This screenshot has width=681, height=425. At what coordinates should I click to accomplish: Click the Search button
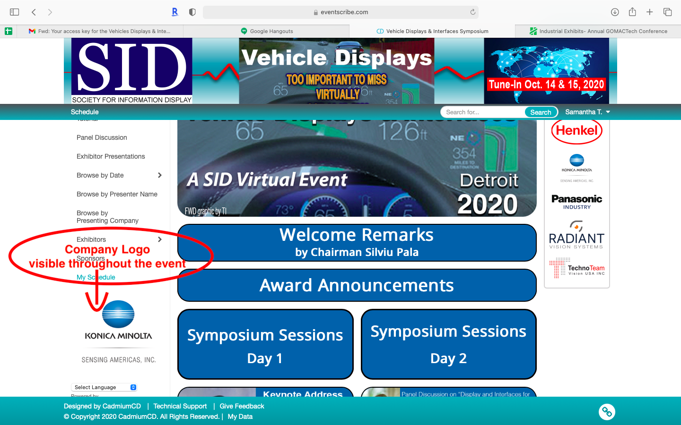click(541, 112)
